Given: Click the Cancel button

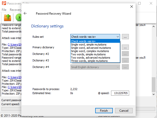Looking at the screenshot, I should tap(124, 111).
